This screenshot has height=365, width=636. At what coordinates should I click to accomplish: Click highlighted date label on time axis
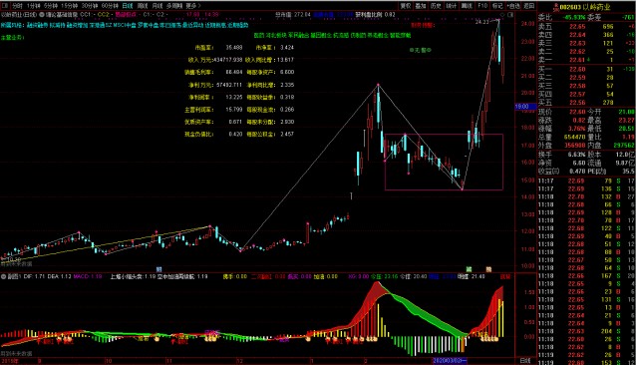pyautogui.click(x=450, y=361)
